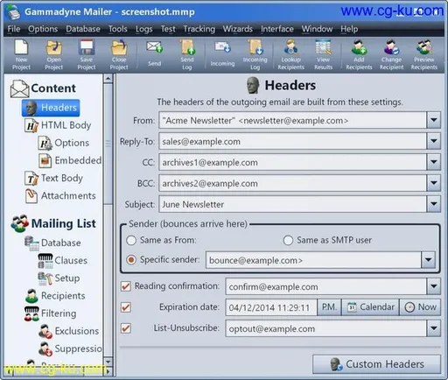Expand the Reply-To dropdown arrow
Screen dimensions: 448x380
[434, 141]
